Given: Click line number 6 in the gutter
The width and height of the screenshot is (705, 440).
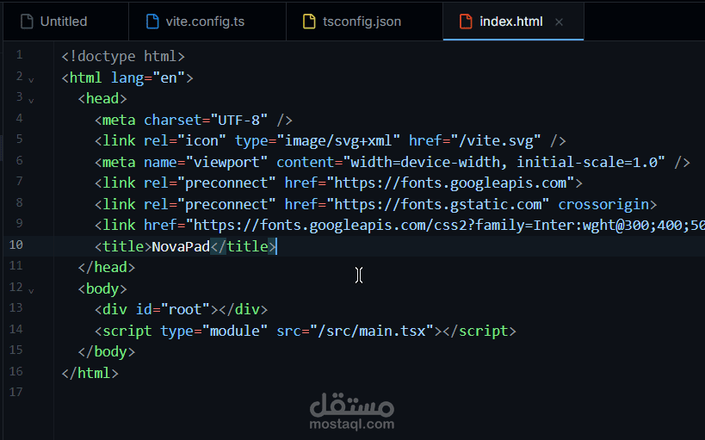Looking at the screenshot, I should click(19, 161).
